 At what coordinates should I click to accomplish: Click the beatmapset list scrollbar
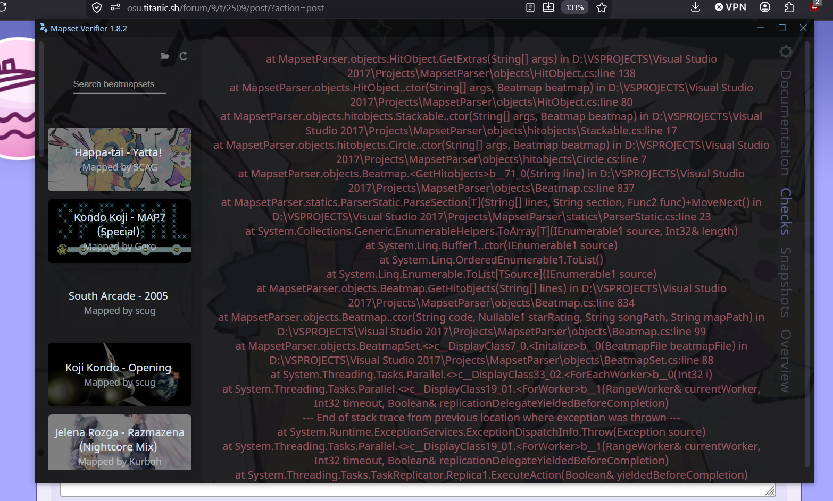click(41, 100)
